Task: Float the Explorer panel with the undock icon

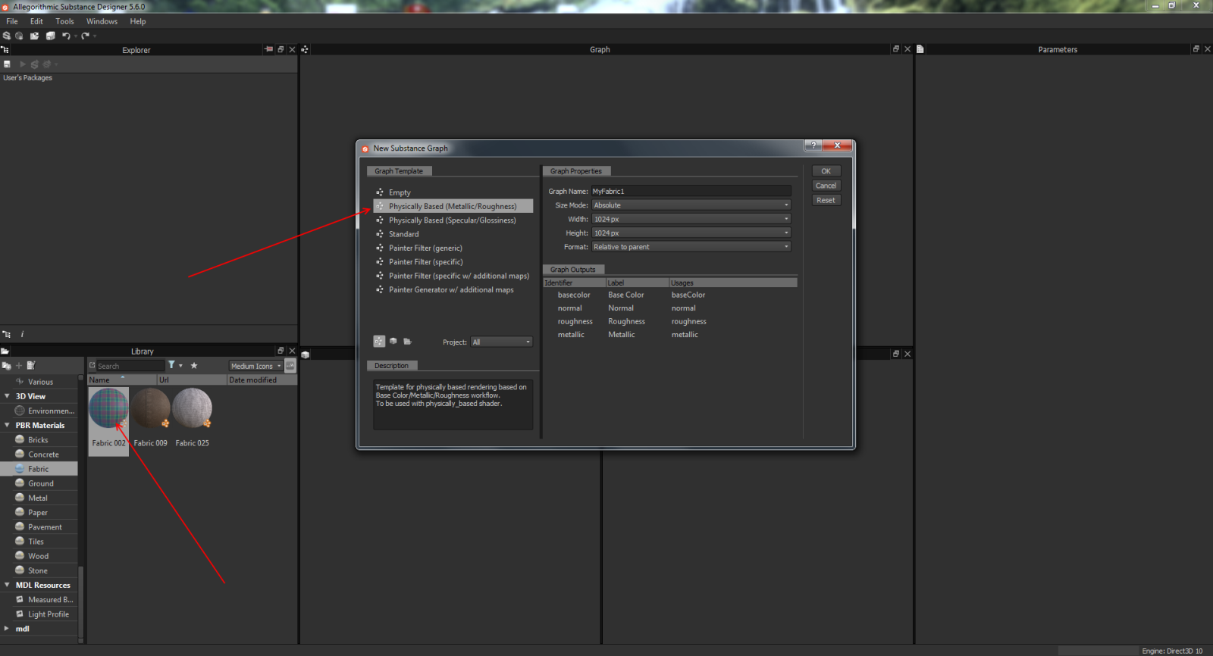Action: tap(281, 49)
